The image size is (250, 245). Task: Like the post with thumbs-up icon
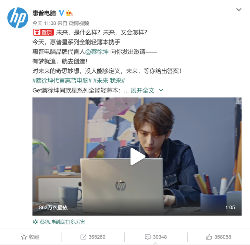point(209,237)
